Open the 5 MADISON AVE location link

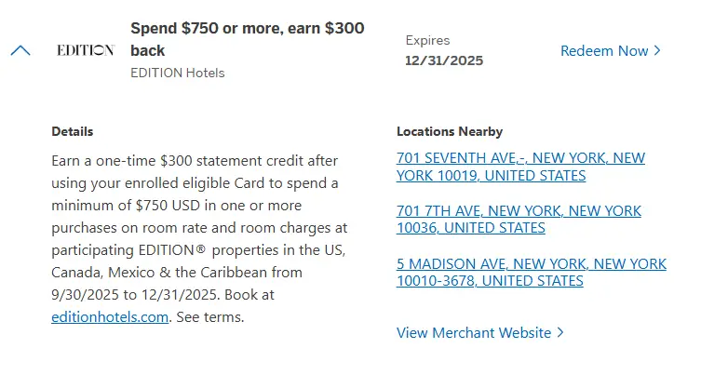(x=531, y=273)
